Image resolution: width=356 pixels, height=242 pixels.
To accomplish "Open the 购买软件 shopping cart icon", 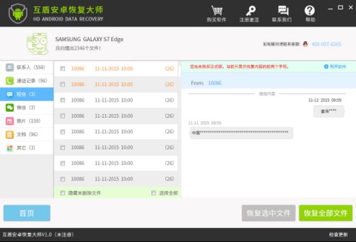I will click(216, 10).
